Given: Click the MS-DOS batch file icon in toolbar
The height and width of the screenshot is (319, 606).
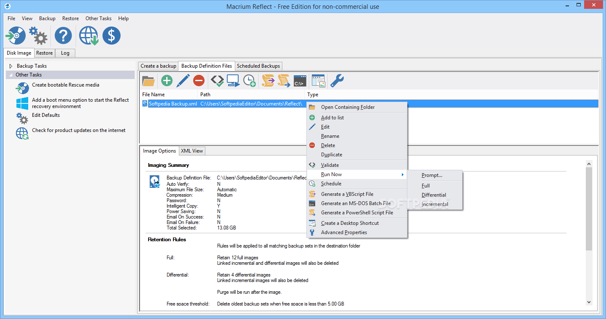Looking at the screenshot, I should [x=300, y=81].
